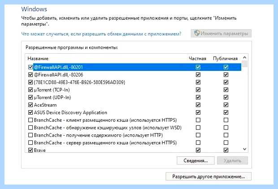This screenshot has width=278, height=189.
Task: Check Частная for BranchCache сервер размещенного кэша
Action: click(198, 142)
